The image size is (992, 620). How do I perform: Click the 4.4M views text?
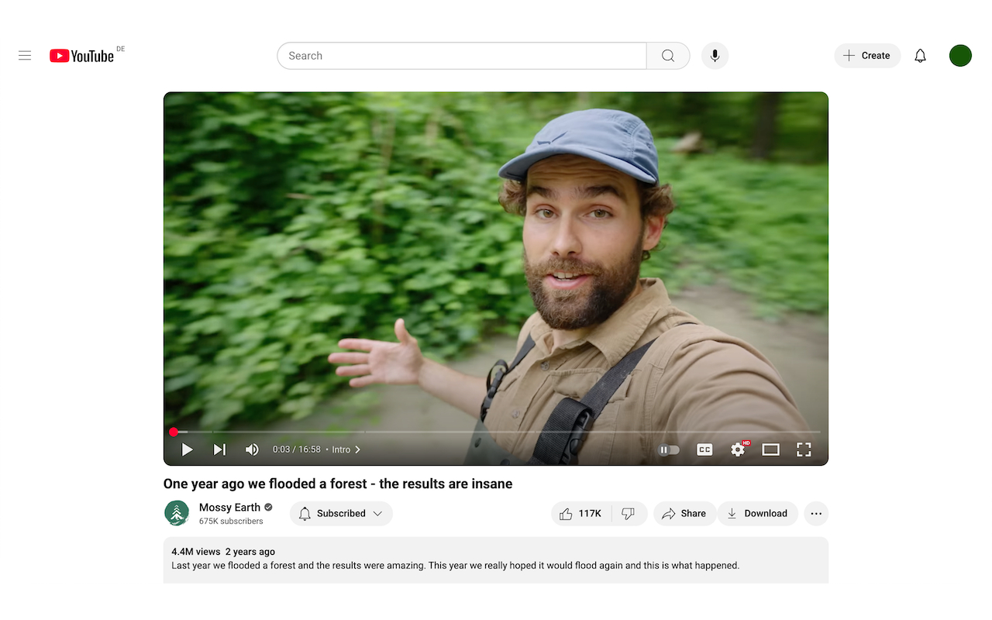tap(196, 552)
